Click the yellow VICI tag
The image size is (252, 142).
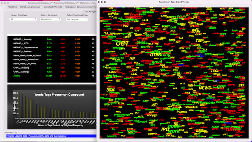(134, 70)
